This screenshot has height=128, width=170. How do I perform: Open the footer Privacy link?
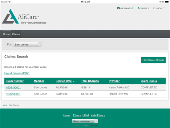77,115
